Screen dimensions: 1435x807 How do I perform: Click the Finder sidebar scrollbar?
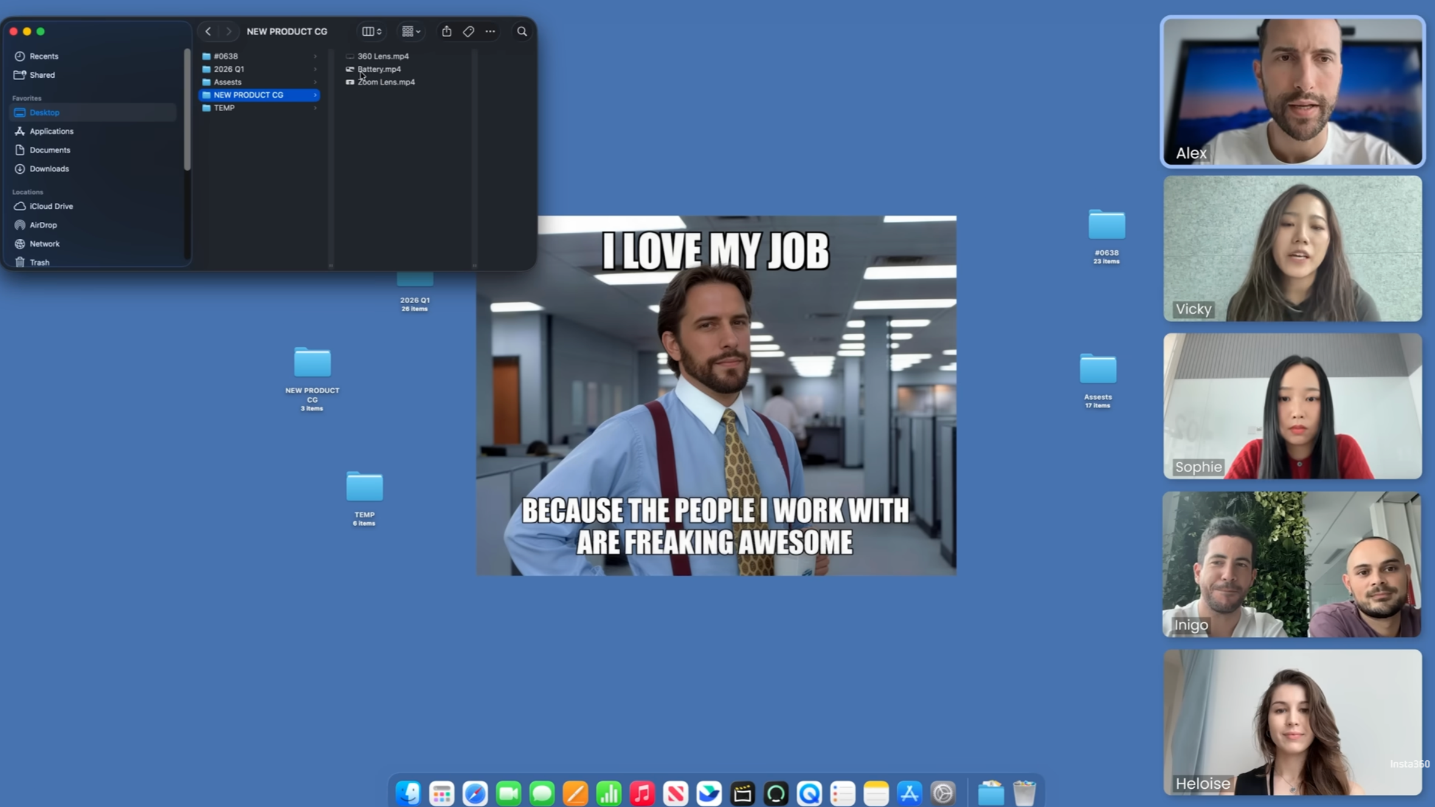pyautogui.click(x=187, y=109)
